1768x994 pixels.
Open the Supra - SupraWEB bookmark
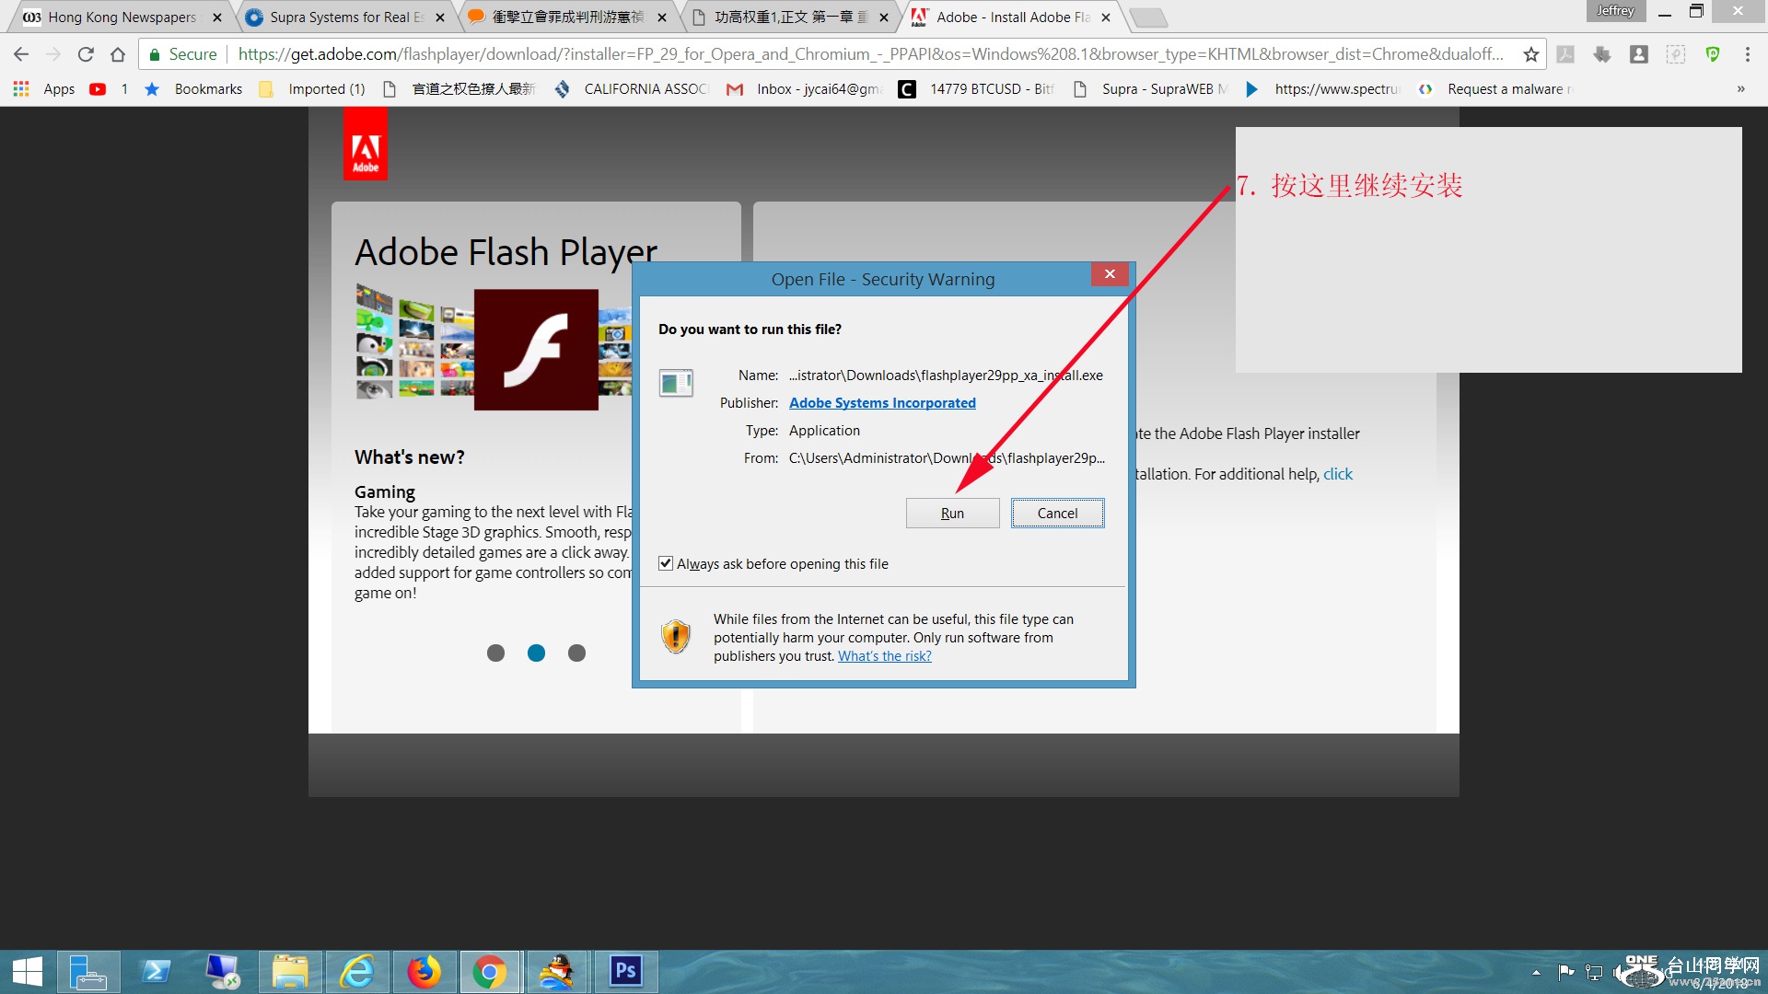[1151, 89]
